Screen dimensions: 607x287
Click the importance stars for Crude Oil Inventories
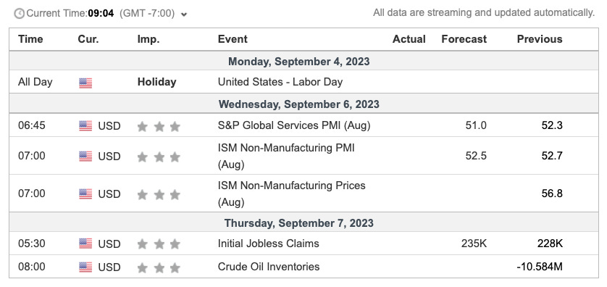pos(159,267)
